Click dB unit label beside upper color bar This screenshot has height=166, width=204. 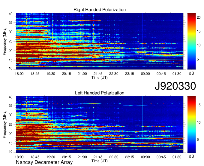(x=191, y=73)
